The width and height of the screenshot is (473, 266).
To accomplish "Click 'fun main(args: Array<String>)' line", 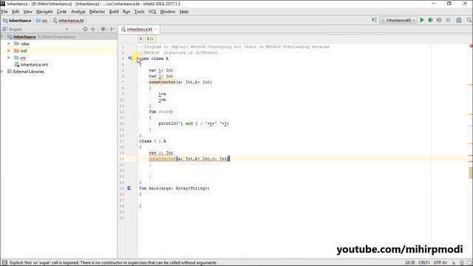I will [x=174, y=188].
